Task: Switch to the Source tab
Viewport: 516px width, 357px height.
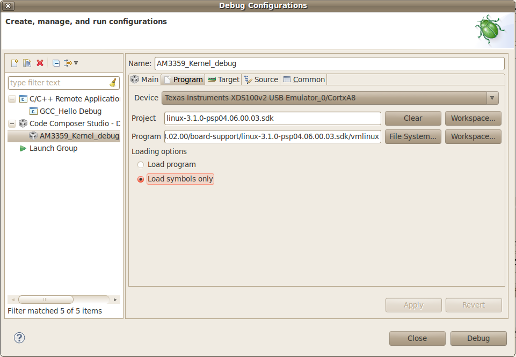Action: coord(261,79)
